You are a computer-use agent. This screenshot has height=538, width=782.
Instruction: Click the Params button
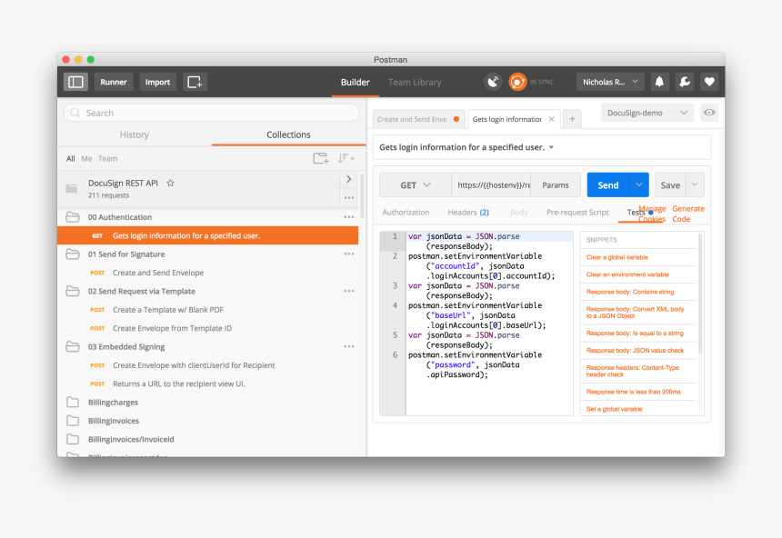tap(556, 185)
